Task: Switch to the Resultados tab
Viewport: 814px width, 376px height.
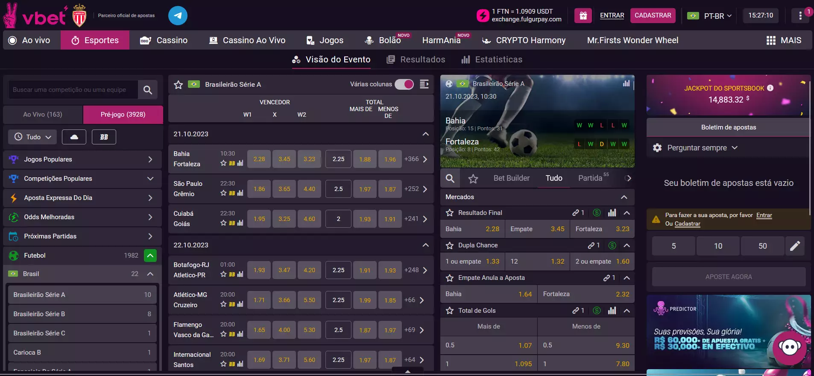Action: 416,59
